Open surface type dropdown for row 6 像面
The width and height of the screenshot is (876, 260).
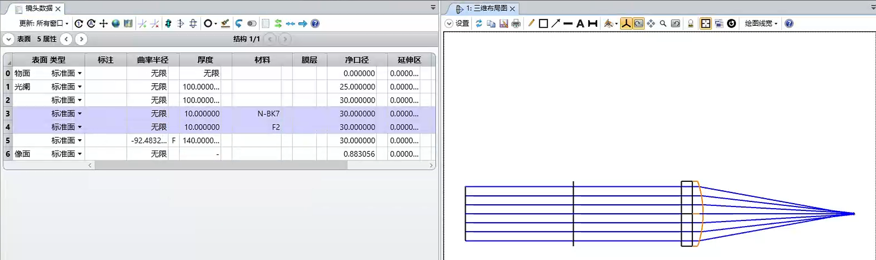pos(80,154)
